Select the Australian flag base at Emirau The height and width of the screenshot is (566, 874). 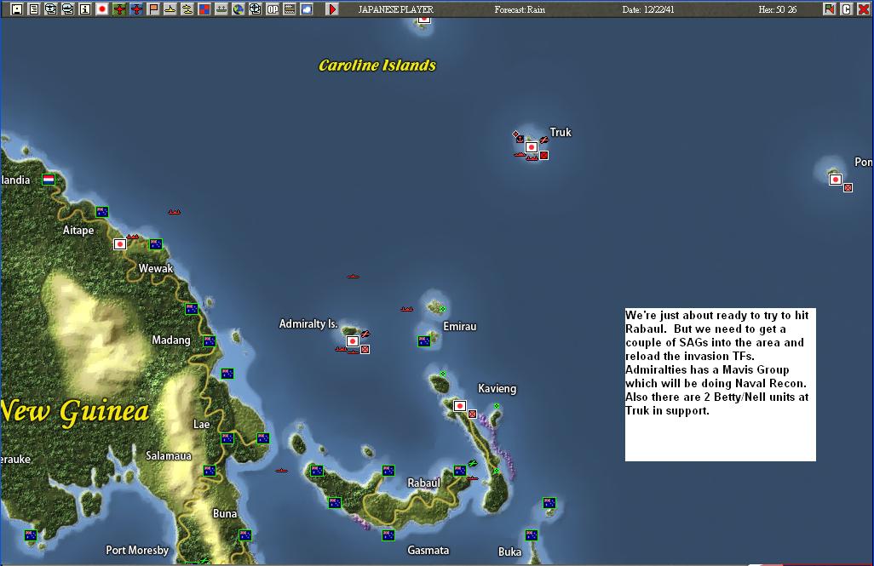click(424, 341)
